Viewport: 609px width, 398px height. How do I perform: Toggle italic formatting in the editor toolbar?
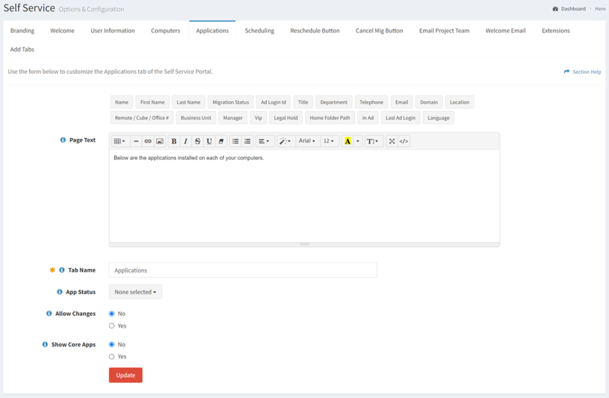tap(186, 141)
